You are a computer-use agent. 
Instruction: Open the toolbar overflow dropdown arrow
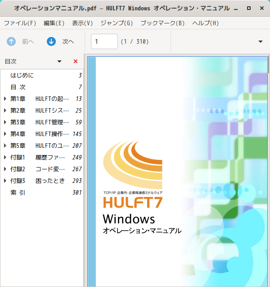(x=261, y=41)
